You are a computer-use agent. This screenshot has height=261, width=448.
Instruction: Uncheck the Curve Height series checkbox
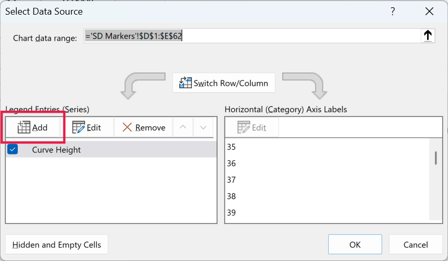click(13, 149)
